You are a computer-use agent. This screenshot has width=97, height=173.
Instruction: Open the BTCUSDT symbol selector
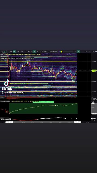pyautogui.click(x=4, y=52)
